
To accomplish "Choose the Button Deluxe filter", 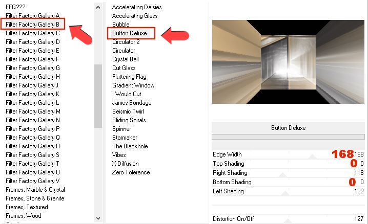I will [130, 33].
